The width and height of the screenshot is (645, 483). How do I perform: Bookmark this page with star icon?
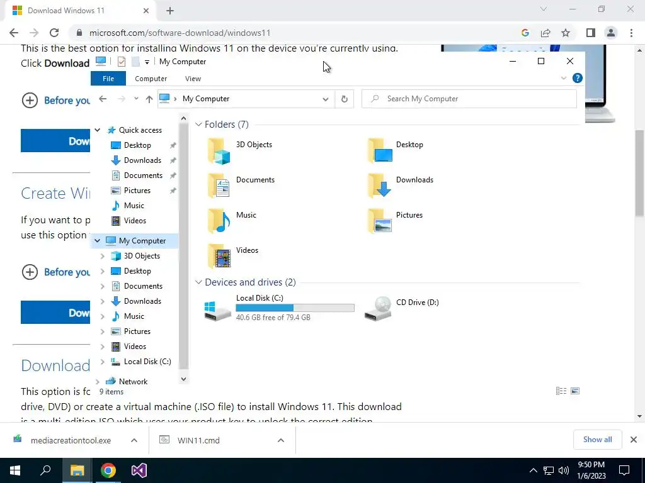coord(566,33)
